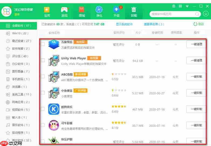
Task: Click the 酷狗音乐 blue K icon
Action: [x=54, y=109]
